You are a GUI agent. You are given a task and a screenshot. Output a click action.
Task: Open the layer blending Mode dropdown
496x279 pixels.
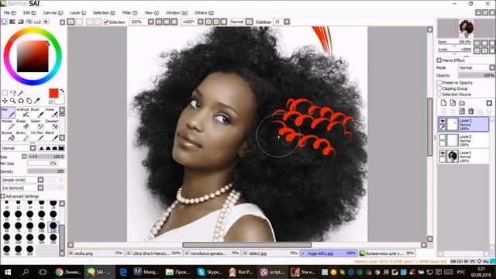(477, 67)
